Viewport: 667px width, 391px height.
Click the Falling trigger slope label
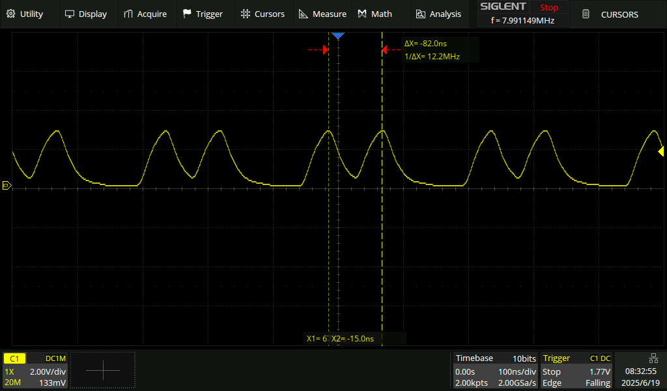(x=598, y=383)
